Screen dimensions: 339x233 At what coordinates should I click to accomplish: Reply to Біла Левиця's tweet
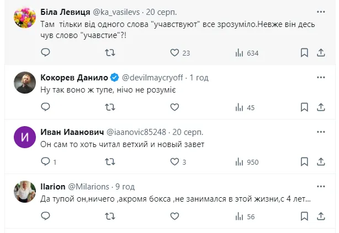click(x=46, y=53)
